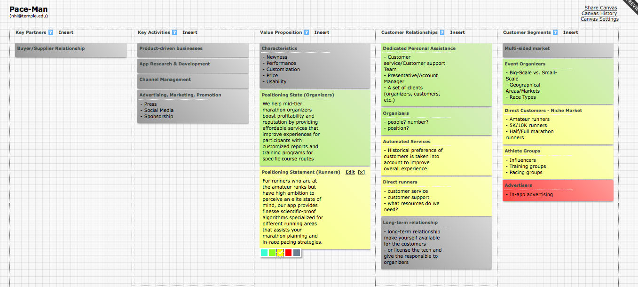Click the "- Race Types" line

[x=520, y=97]
